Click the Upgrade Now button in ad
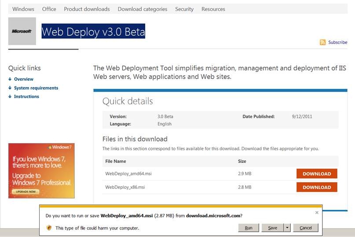The height and width of the screenshot is (237, 355). pyautogui.click(x=26, y=191)
